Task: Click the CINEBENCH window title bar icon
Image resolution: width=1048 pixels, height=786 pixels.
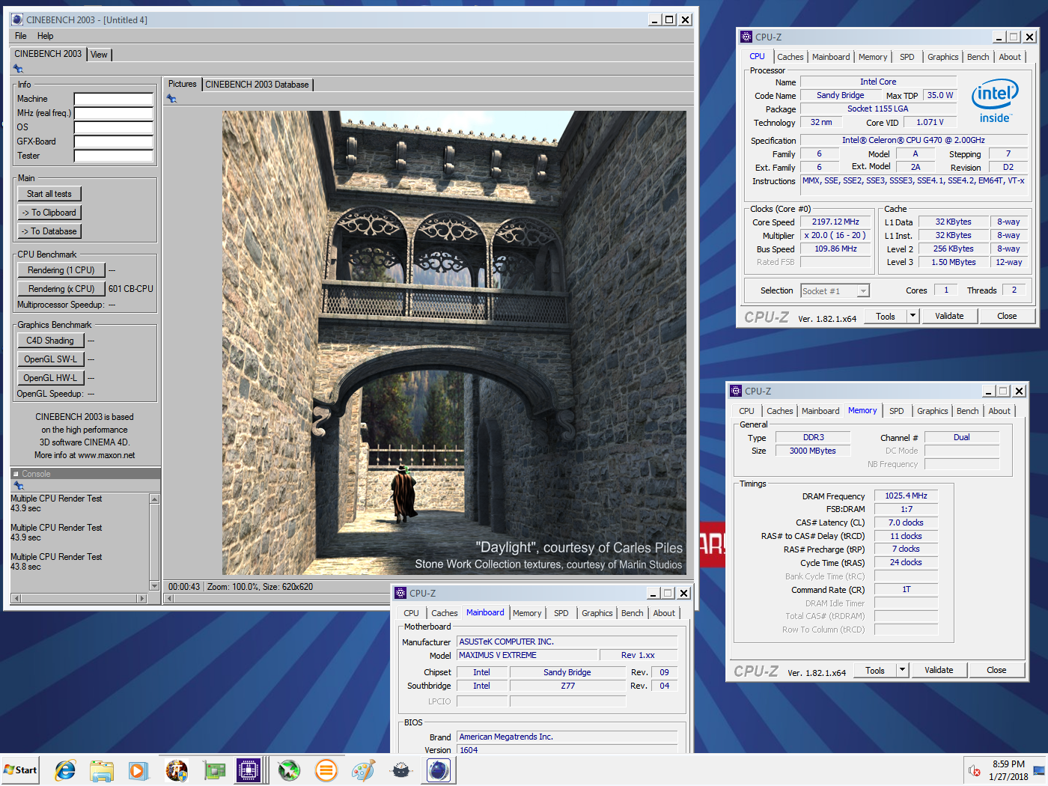Action: [18, 19]
